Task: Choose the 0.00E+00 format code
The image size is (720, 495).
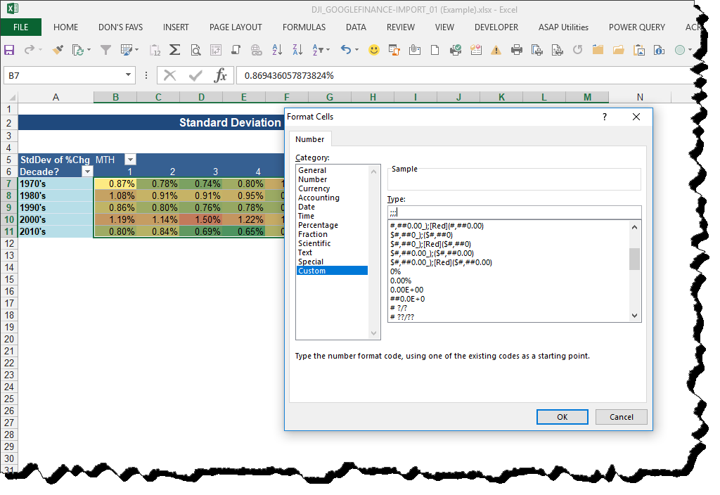Action: tap(407, 290)
